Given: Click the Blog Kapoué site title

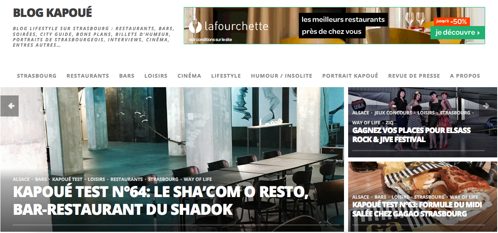Looking at the screenshot, I should pos(53,13).
